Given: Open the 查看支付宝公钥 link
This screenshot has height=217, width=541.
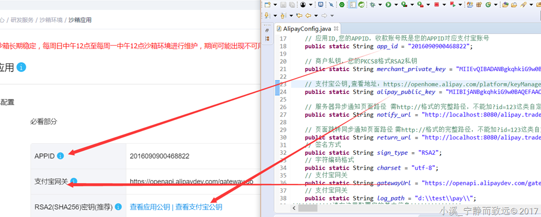Looking at the screenshot, I should point(199,207).
